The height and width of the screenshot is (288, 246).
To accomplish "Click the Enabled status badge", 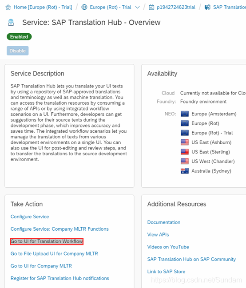I will tap(19, 37).
